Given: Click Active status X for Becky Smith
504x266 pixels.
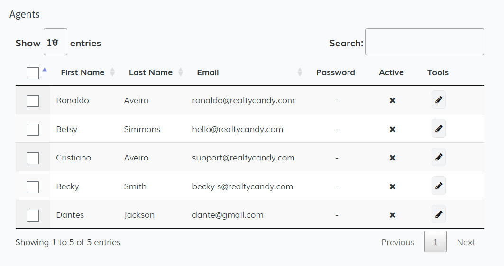Looking at the screenshot, I should pyautogui.click(x=392, y=187).
